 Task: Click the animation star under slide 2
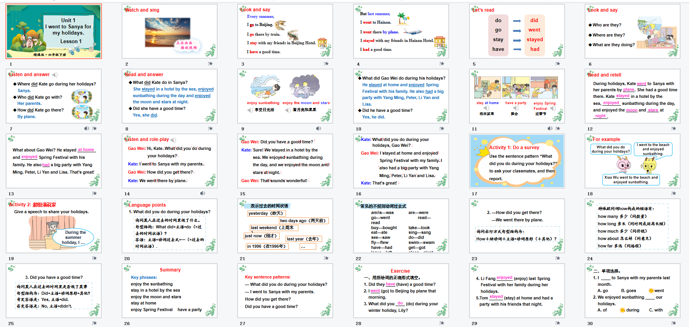click(210, 64)
